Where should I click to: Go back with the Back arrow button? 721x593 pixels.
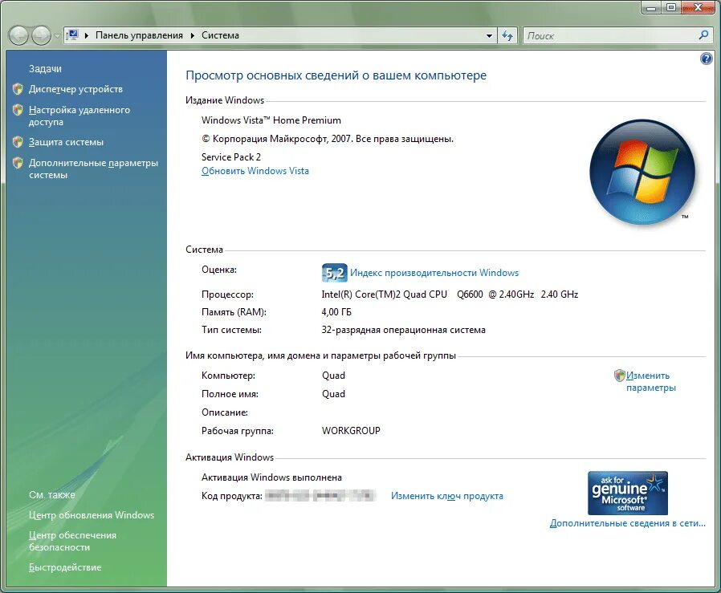coord(18,36)
